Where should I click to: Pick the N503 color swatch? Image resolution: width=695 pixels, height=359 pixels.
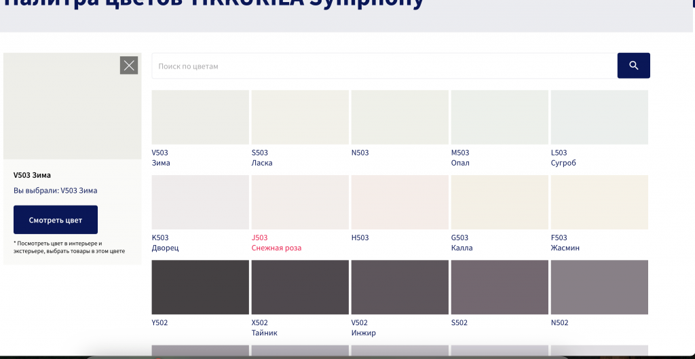click(x=400, y=117)
